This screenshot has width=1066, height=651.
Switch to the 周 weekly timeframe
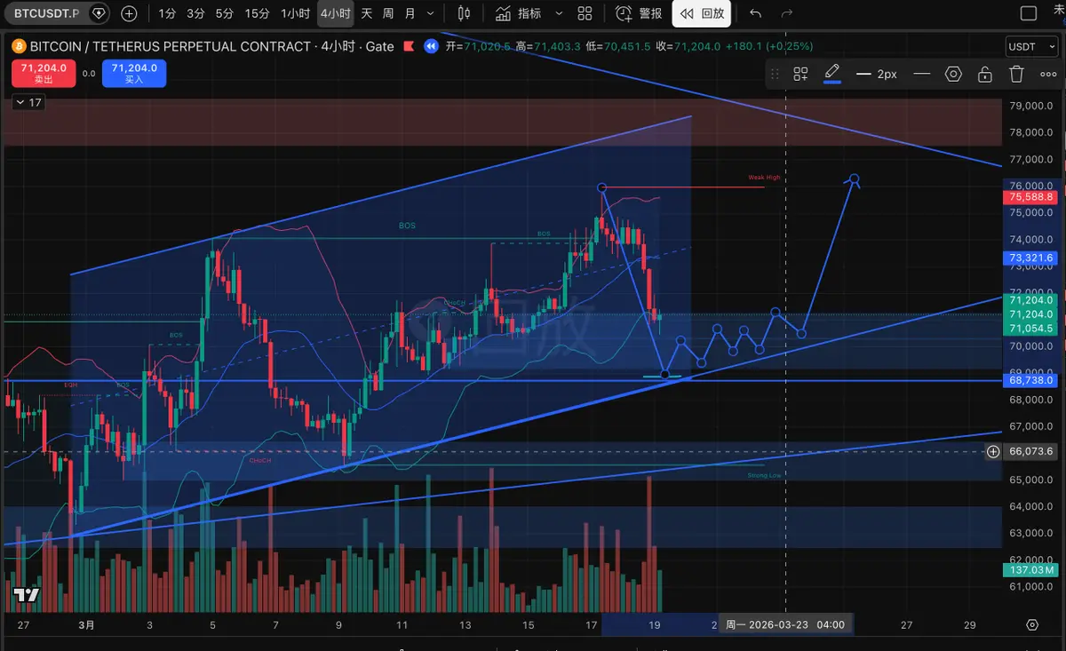point(388,13)
